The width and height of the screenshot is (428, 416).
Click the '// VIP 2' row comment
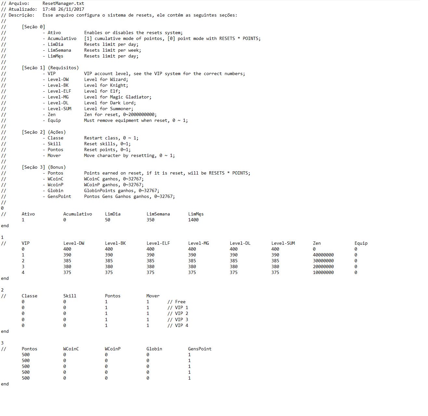pos(178,314)
